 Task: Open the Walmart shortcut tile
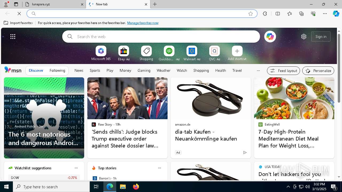[192, 53]
